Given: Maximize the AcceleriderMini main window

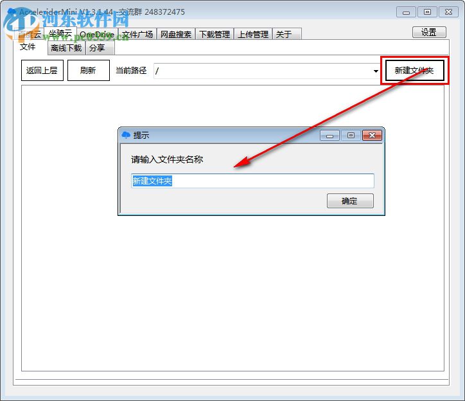Looking at the screenshot, I should pos(427,12).
